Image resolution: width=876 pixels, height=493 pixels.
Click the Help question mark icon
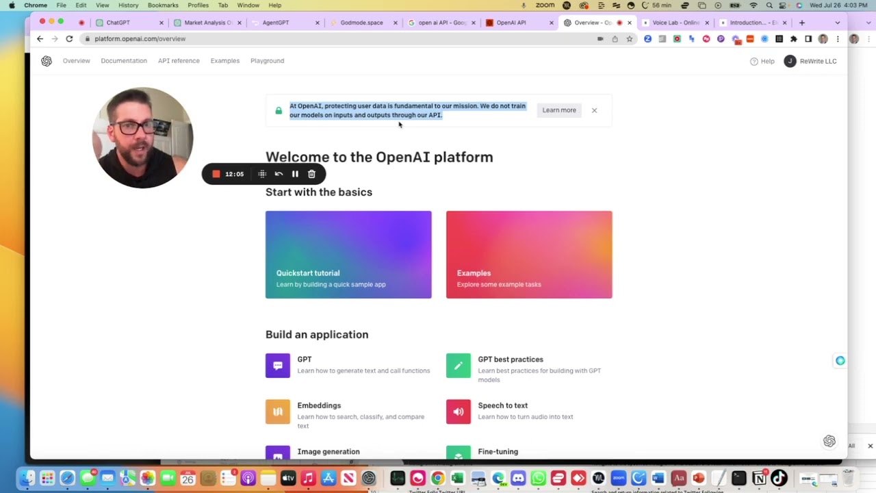754,62
